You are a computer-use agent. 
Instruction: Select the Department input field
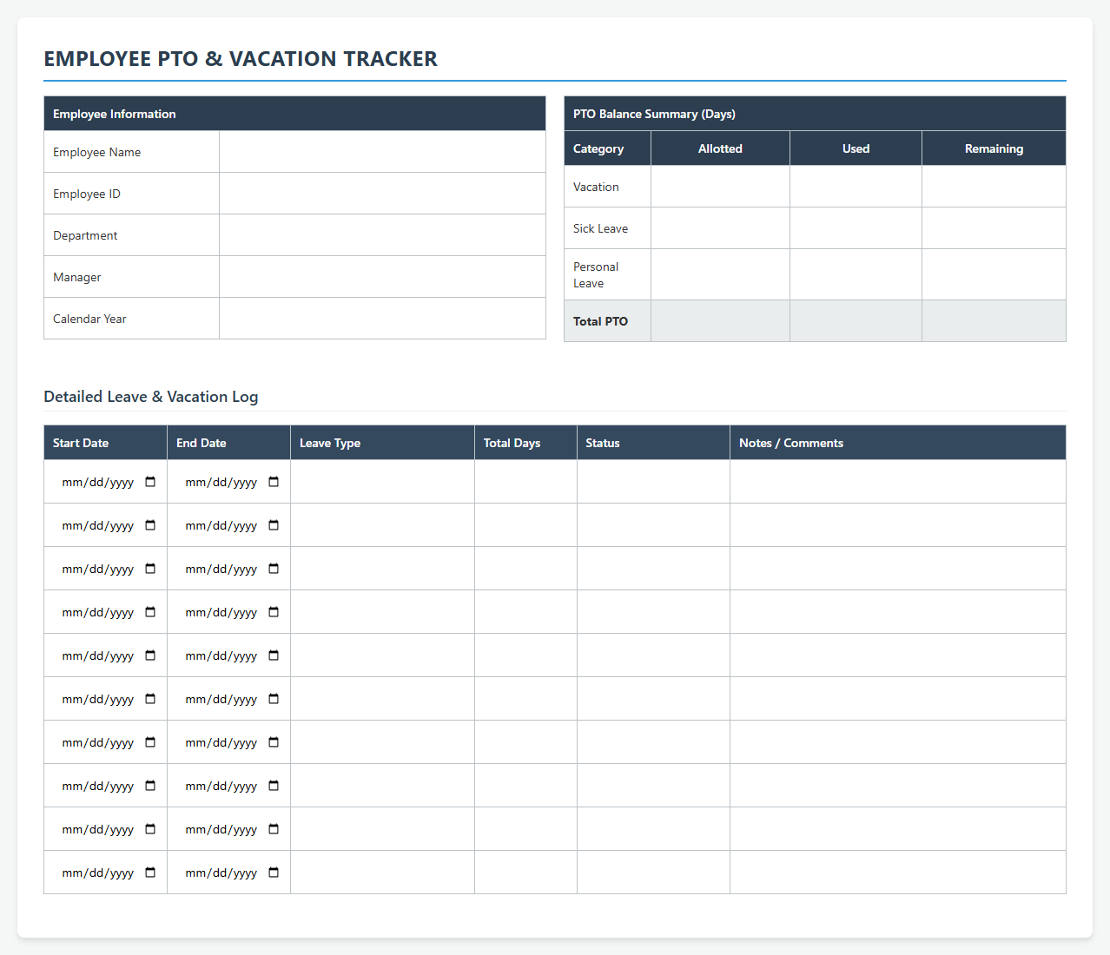tap(382, 235)
